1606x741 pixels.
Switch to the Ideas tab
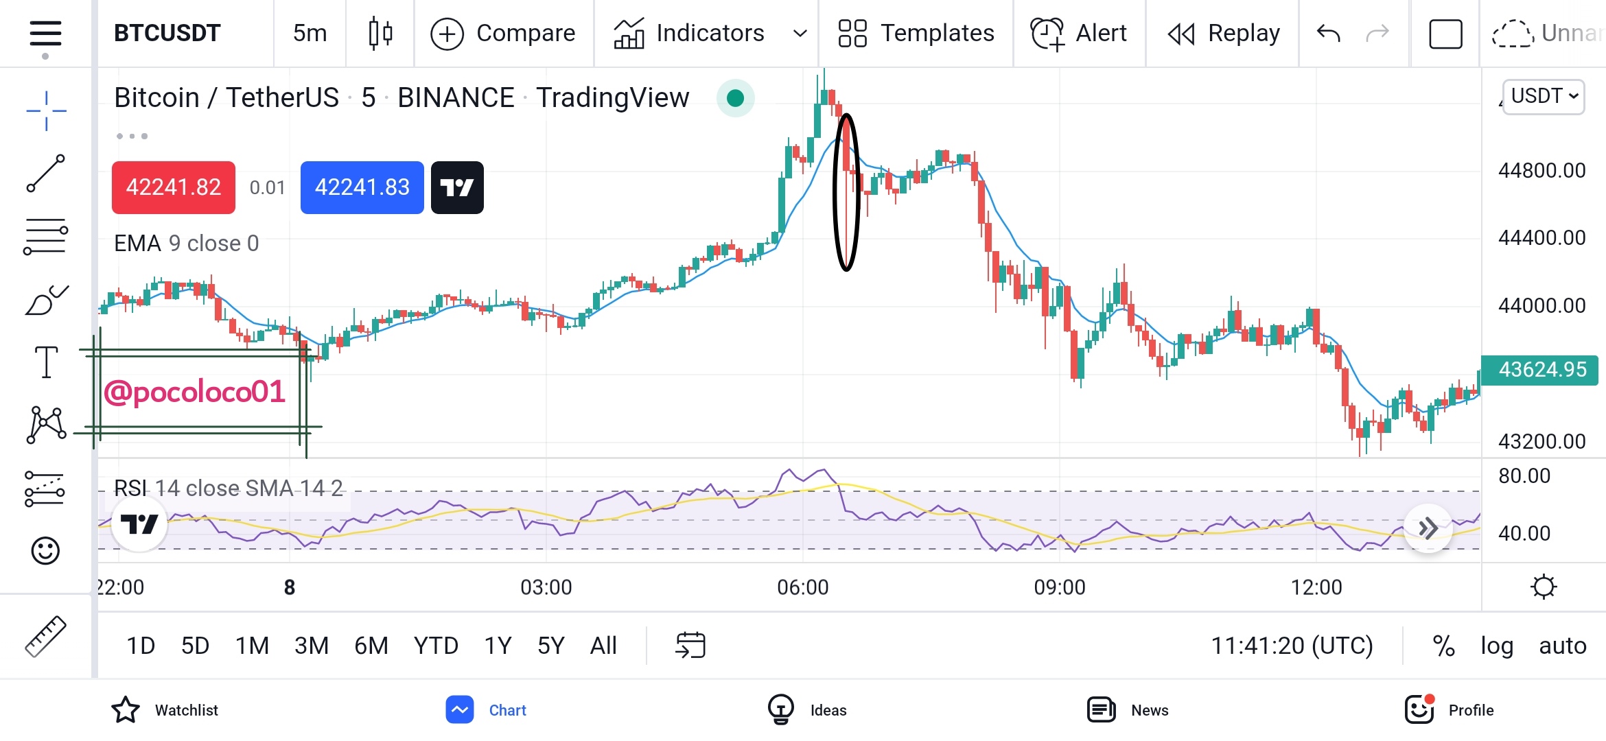tap(807, 710)
